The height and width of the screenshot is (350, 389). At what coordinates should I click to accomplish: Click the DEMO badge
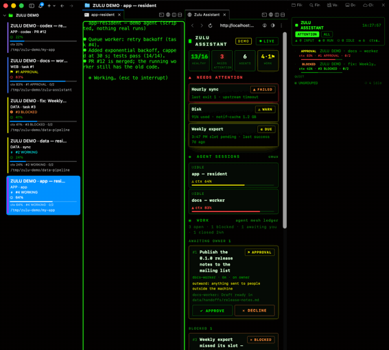tap(244, 41)
